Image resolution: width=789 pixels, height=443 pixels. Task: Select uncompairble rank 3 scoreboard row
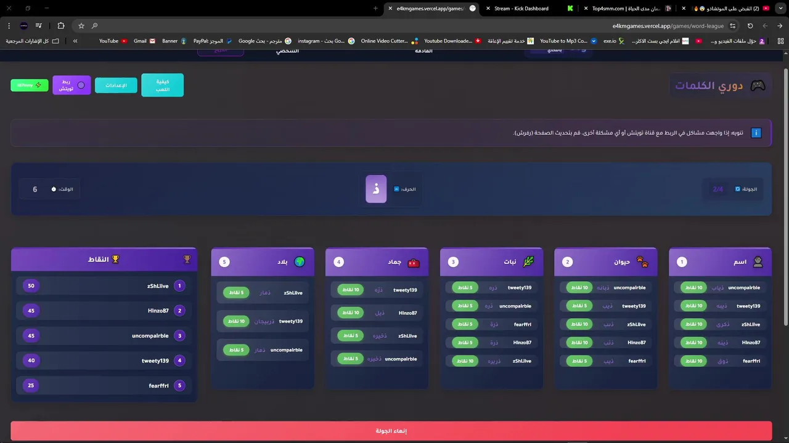(x=104, y=336)
